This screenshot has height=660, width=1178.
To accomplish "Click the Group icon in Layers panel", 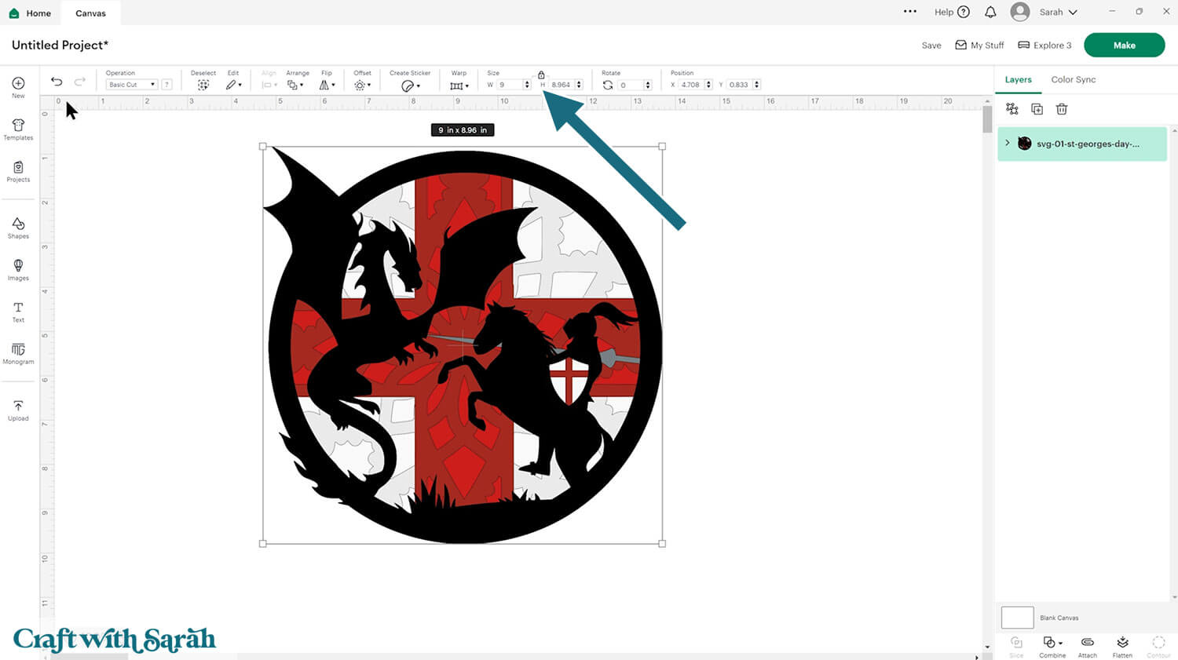I will coord(1012,109).
